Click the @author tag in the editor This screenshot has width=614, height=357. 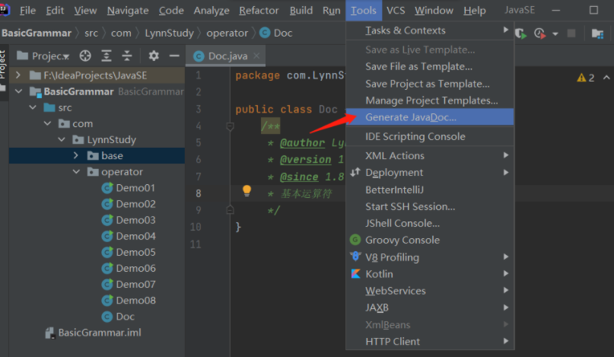pyautogui.click(x=302, y=143)
